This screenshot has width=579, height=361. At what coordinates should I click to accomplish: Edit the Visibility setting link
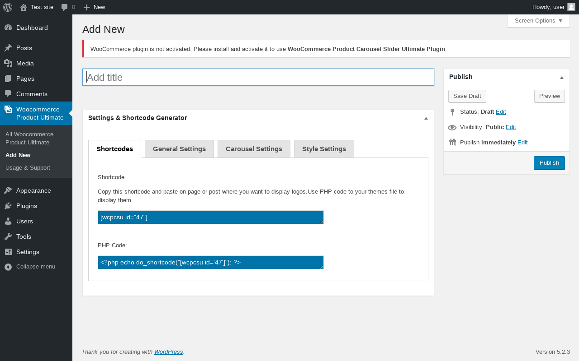(x=511, y=127)
